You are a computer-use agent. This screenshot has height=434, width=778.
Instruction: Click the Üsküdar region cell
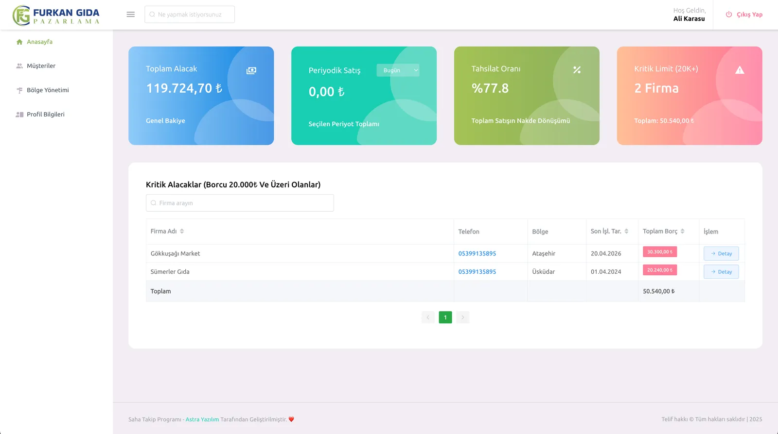[x=543, y=272]
